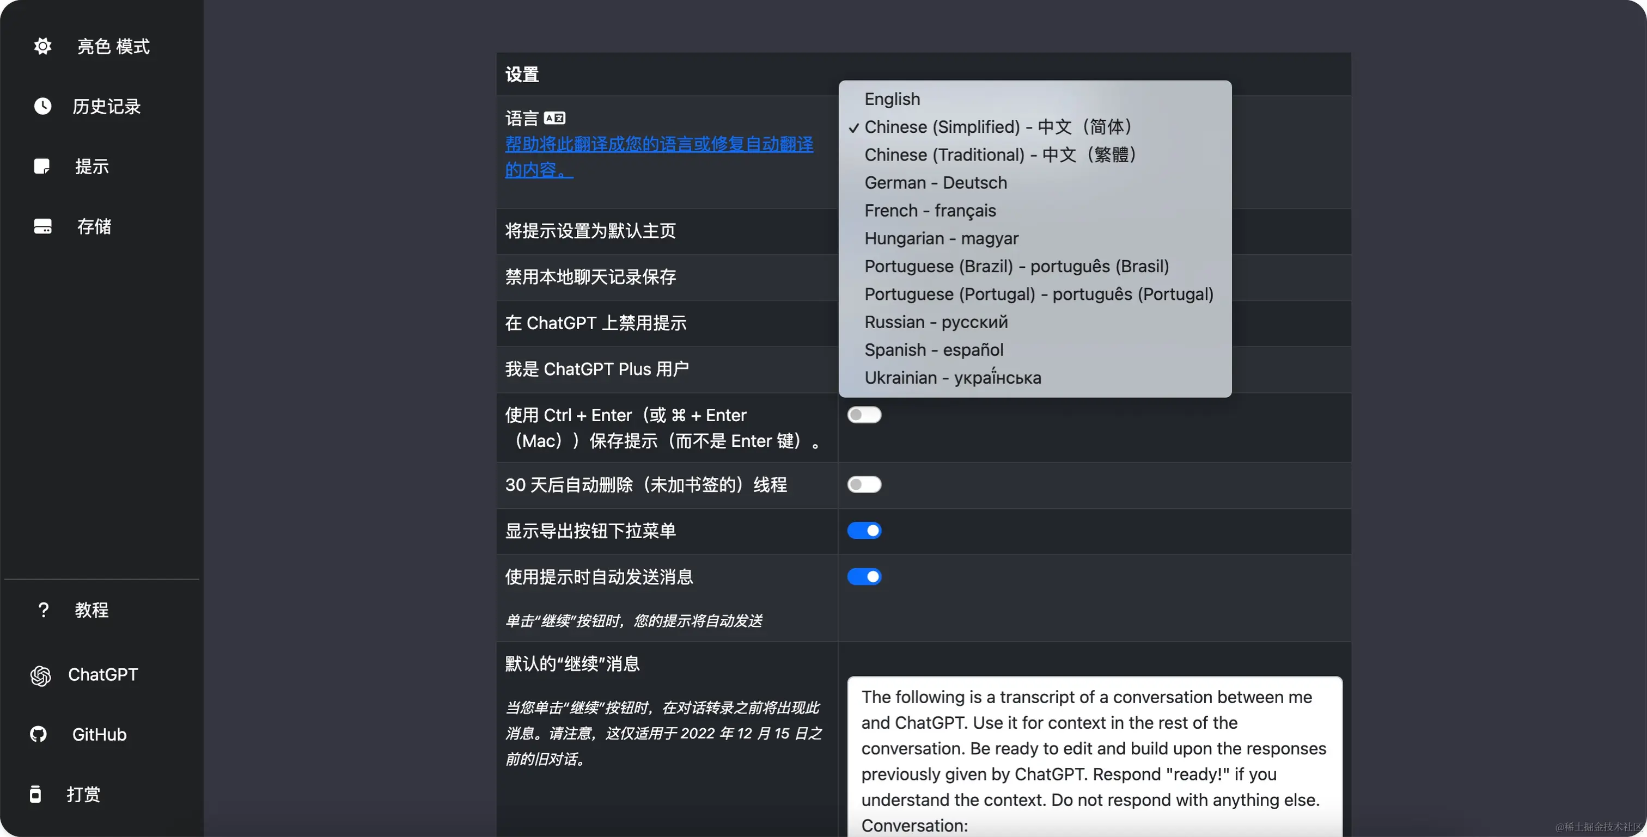This screenshot has height=837, width=1647.
Task: Click the ChatGPT logo icon
Action: 41,675
